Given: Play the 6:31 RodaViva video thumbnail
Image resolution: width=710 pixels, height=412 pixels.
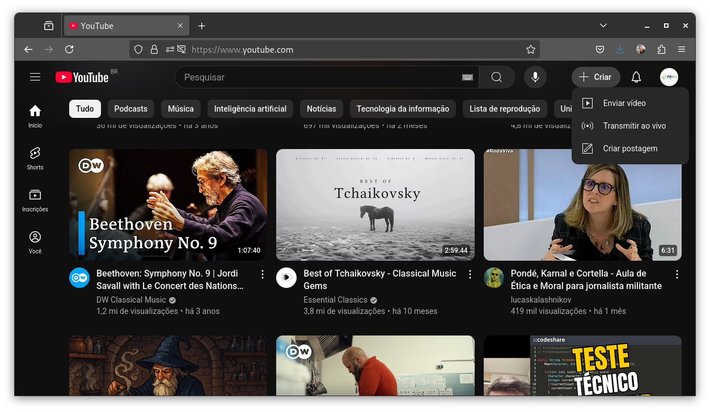Looking at the screenshot, I should click(x=582, y=205).
